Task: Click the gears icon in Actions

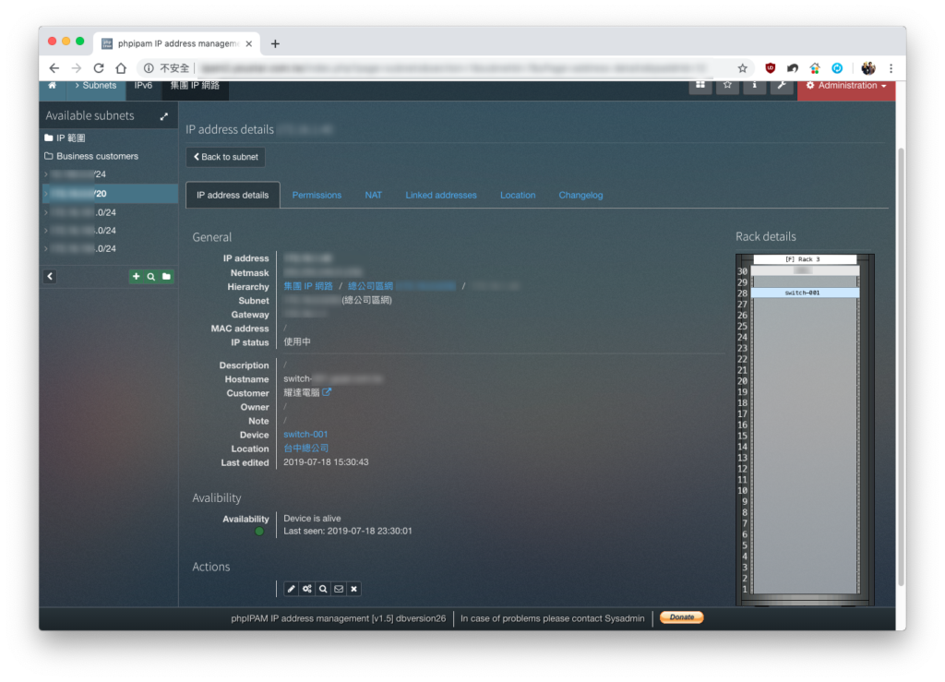Action: coord(307,589)
